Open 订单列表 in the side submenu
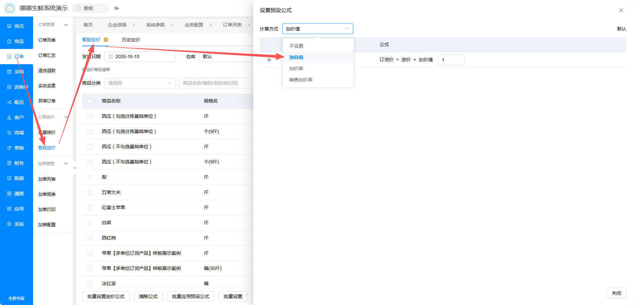This screenshot has width=633, height=305. point(47,40)
